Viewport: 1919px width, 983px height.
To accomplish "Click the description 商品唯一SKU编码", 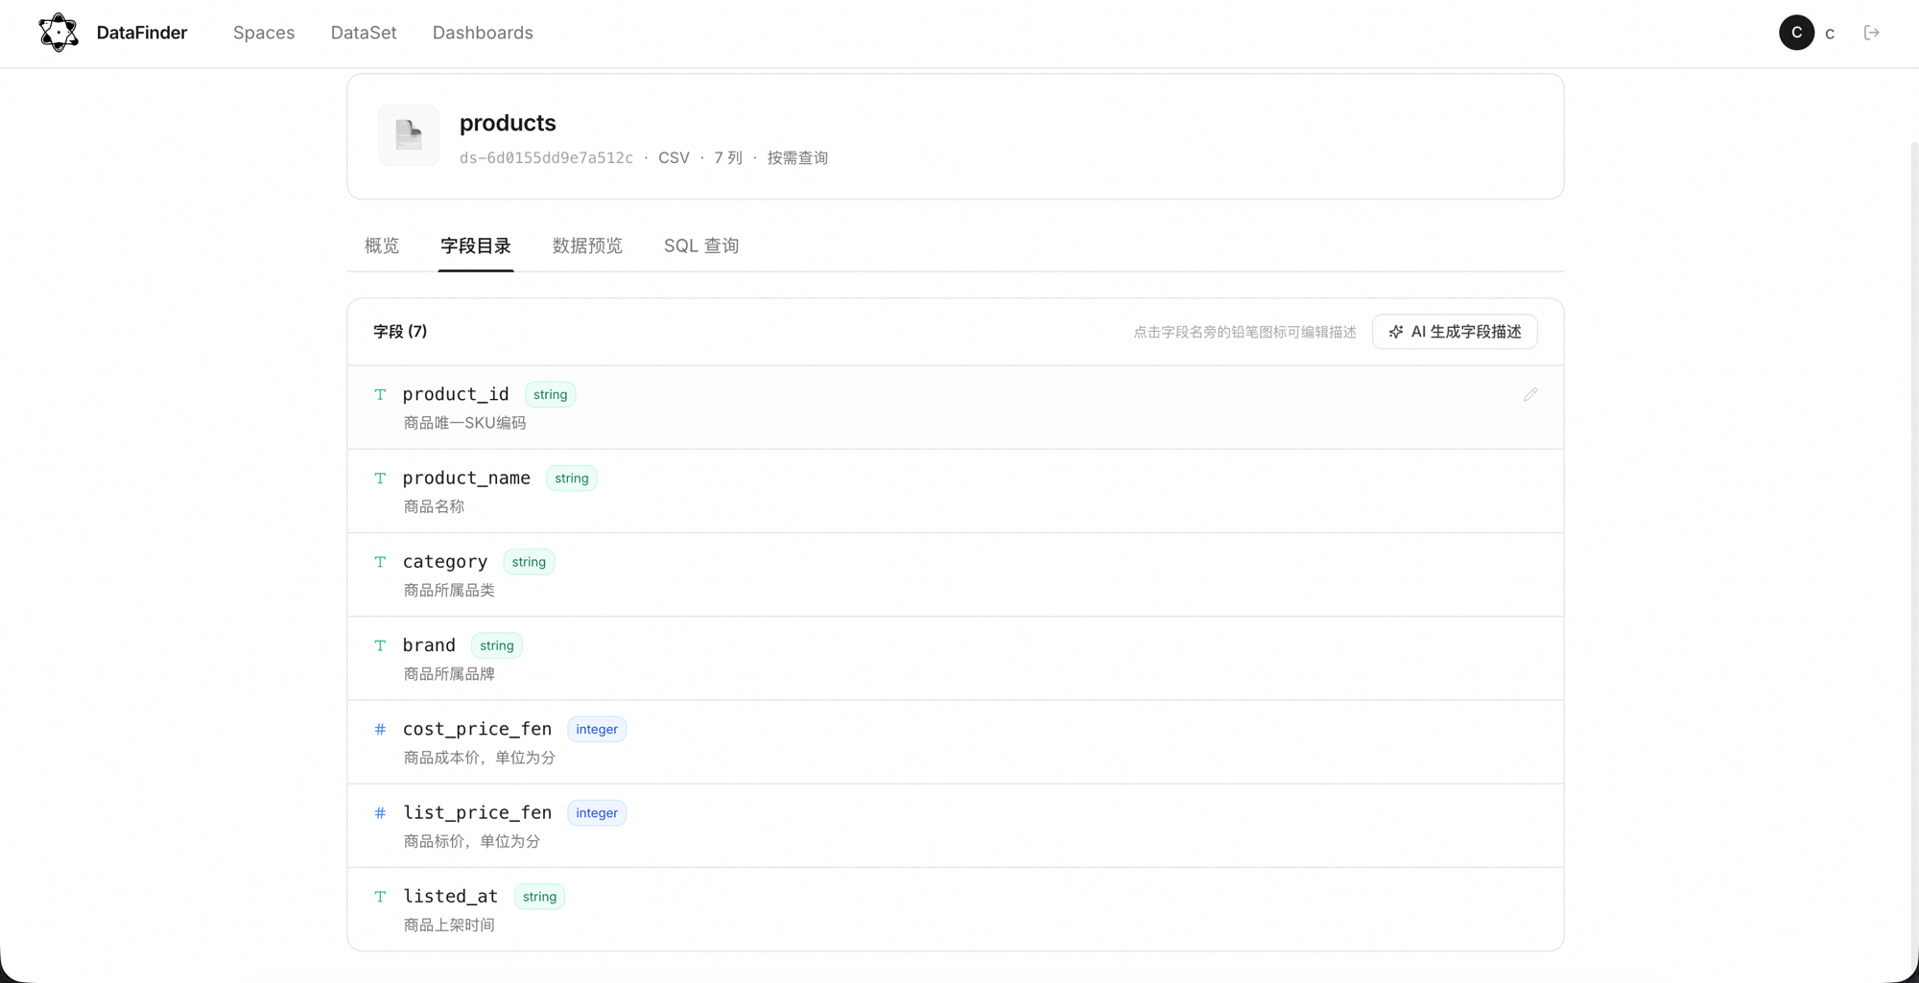I will click(x=464, y=423).
